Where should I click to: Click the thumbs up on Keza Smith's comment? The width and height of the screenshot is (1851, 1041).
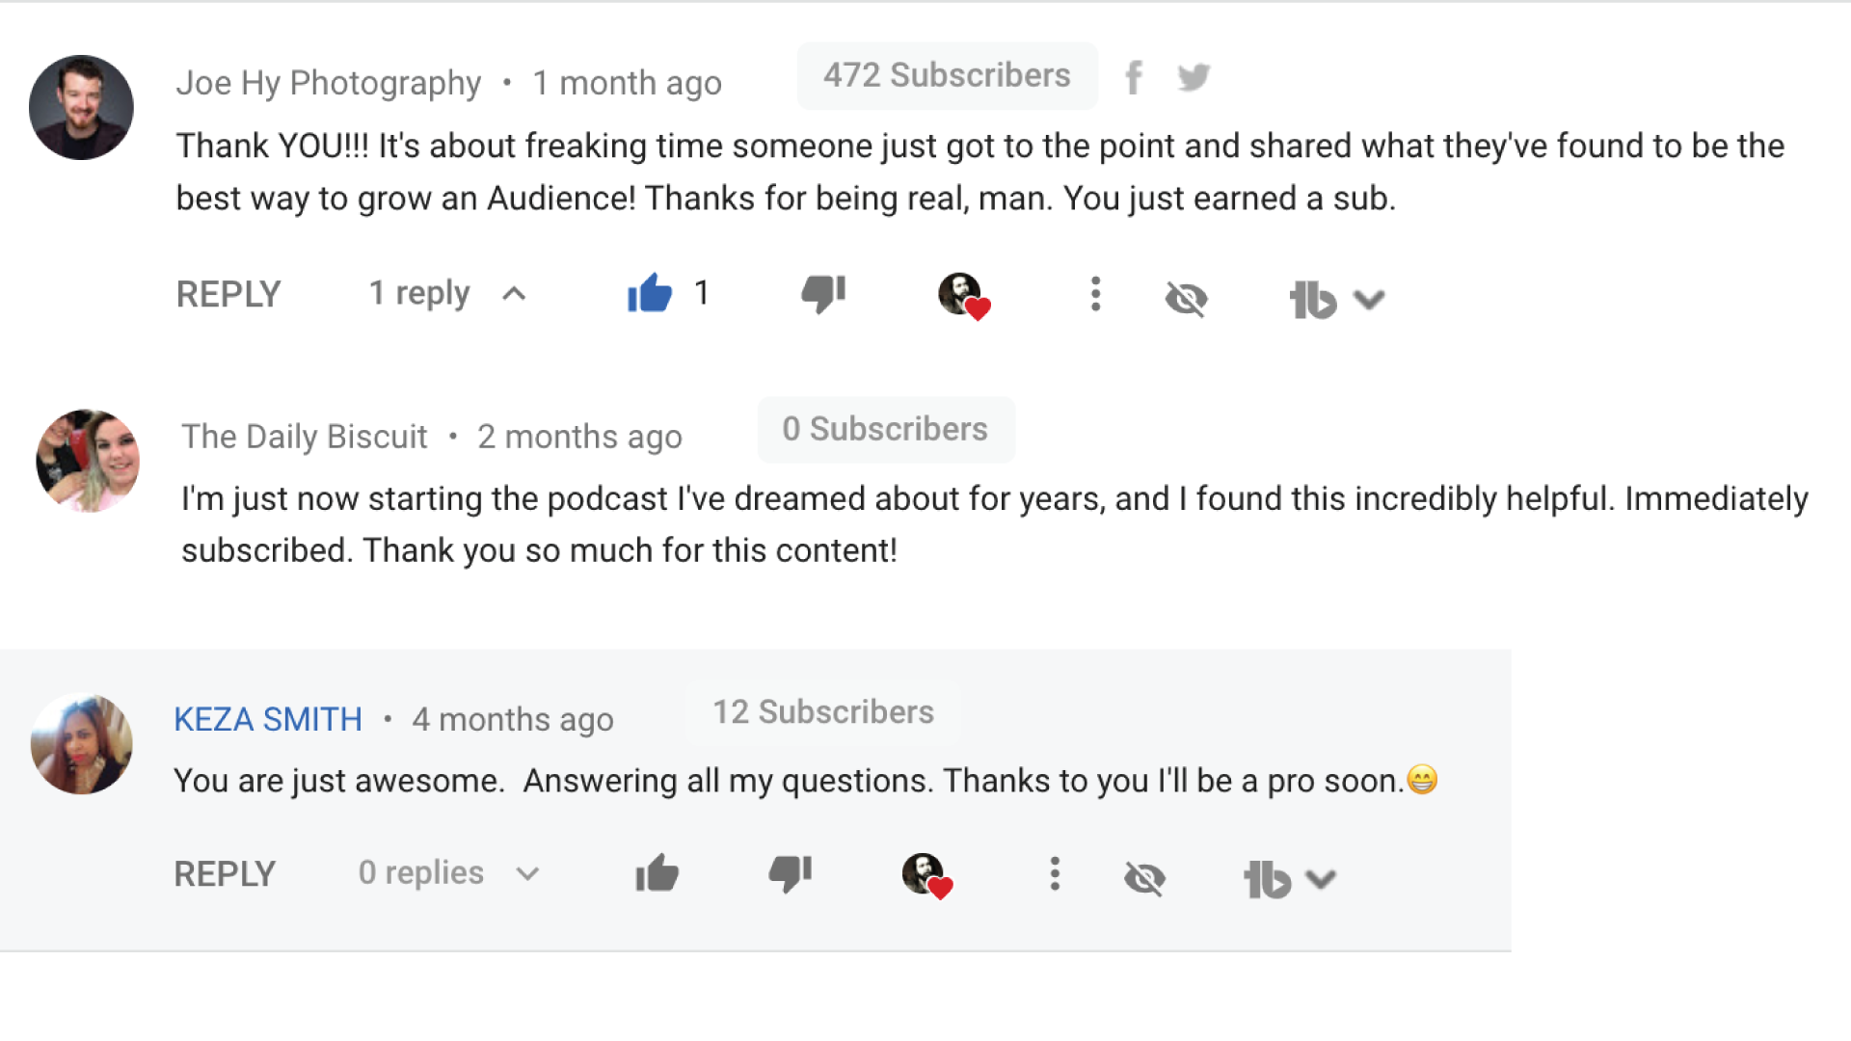click(x=657, y=874)
